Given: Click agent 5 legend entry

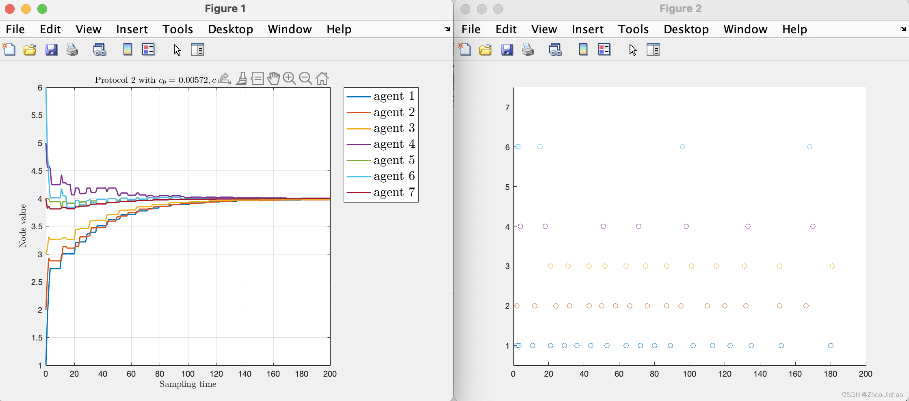Looking at the screenshot, I should (x=381, y=160).
